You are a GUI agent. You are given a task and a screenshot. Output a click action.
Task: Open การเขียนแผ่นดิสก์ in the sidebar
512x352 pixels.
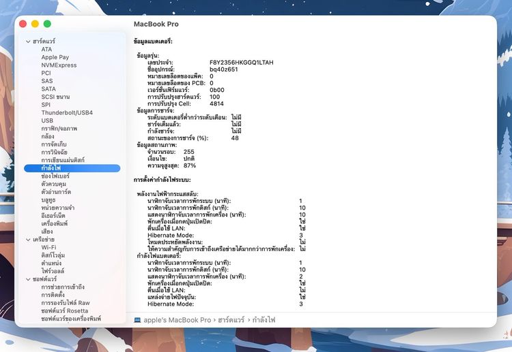[x=63, y=160]
